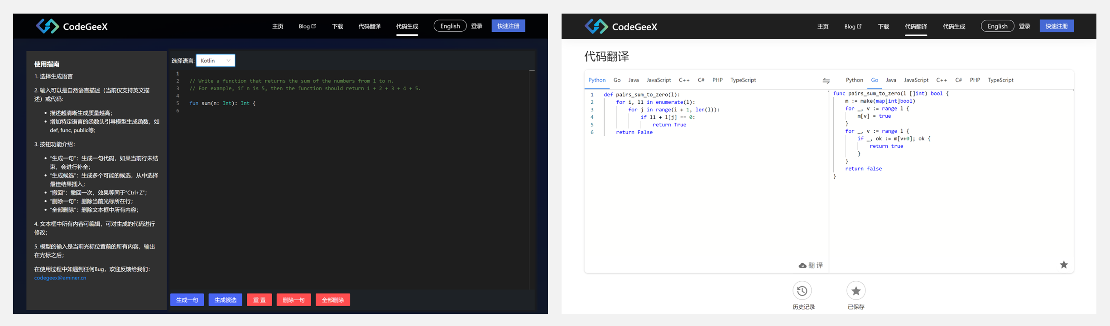Select source Java tab
The width and height of the screenshot is (1110, 326).
(634, 80)
